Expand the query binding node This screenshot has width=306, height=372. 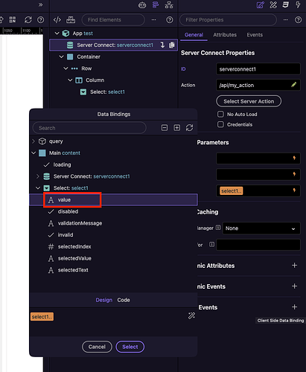click(x=34, y=141)
